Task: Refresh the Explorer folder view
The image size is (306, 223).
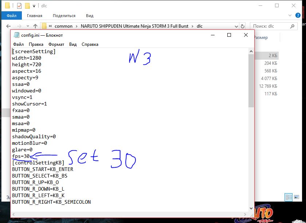Action: (x=243, y=26)
